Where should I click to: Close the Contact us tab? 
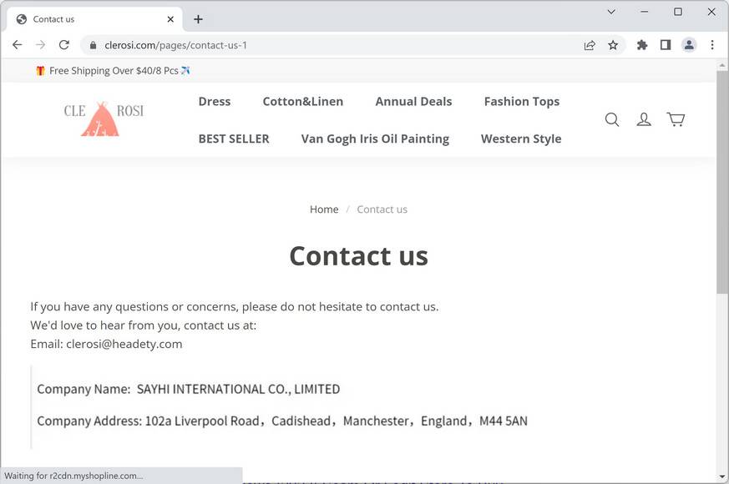pos(170,19)
